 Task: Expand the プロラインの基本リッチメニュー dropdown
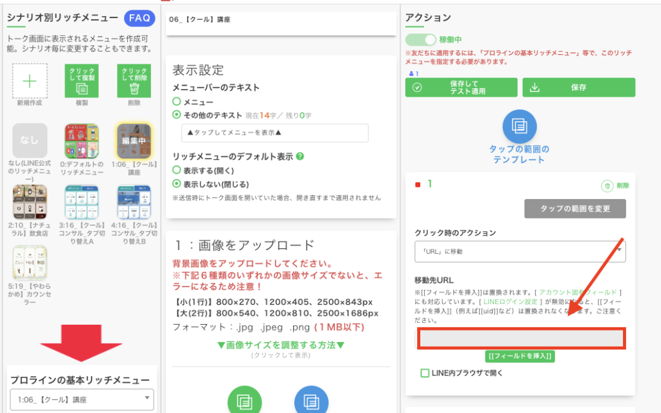[x=81, y=399]
